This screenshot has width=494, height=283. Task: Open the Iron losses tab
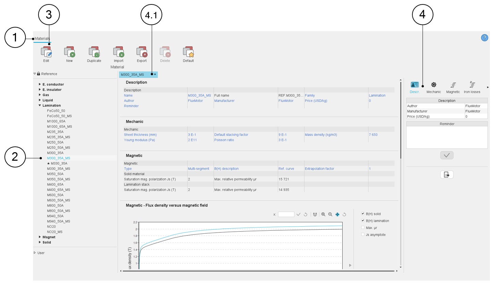coord(472,87)
